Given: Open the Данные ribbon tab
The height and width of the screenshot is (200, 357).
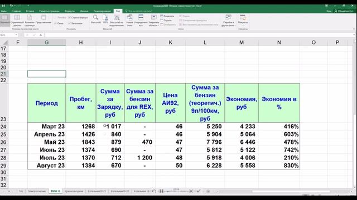Looking at the screenshot, I should tap(84, 11).
